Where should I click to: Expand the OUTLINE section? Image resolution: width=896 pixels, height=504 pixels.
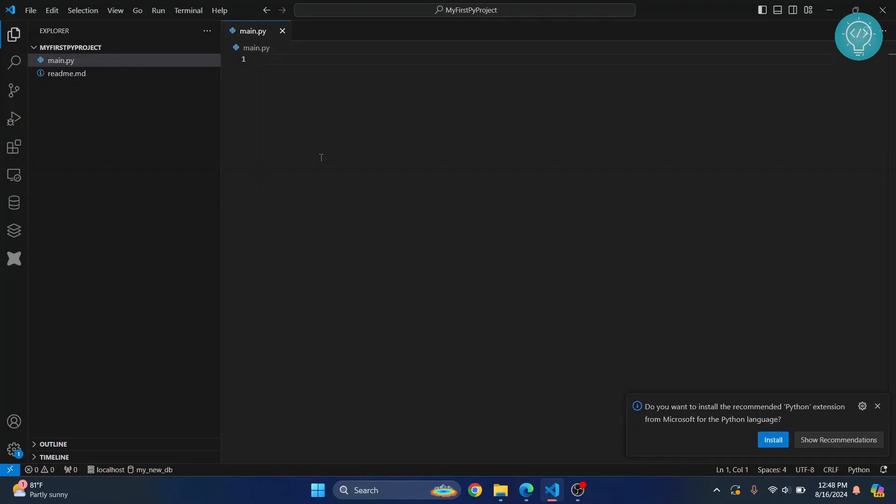(35, 444)
